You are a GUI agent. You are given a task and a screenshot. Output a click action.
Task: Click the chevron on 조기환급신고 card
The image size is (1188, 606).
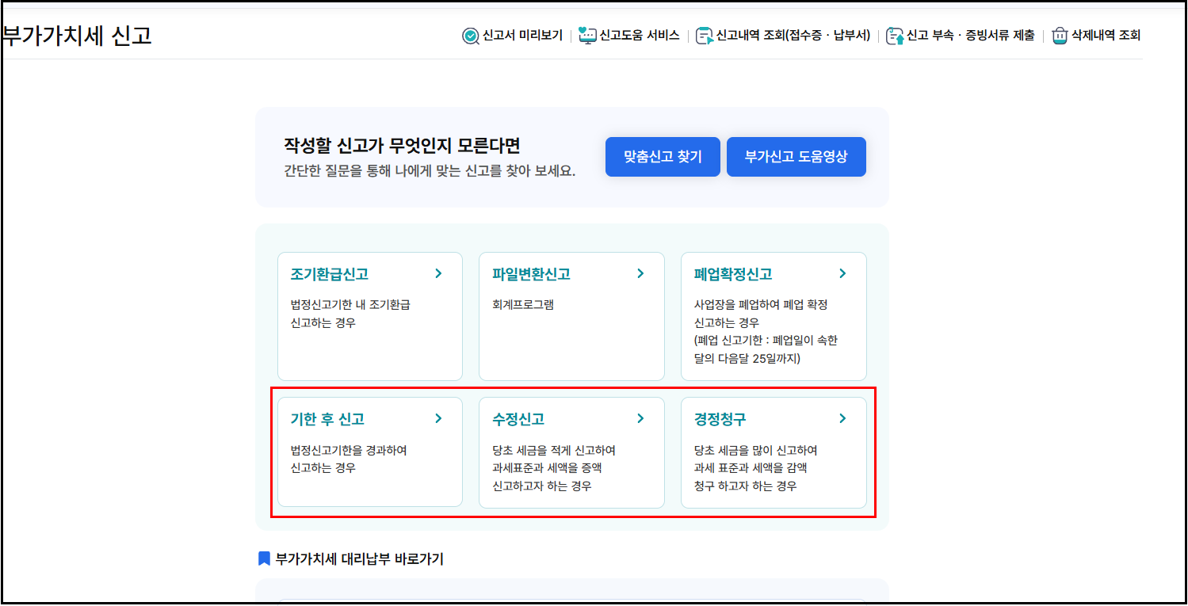pyautogui.click(x=438, y=274)
